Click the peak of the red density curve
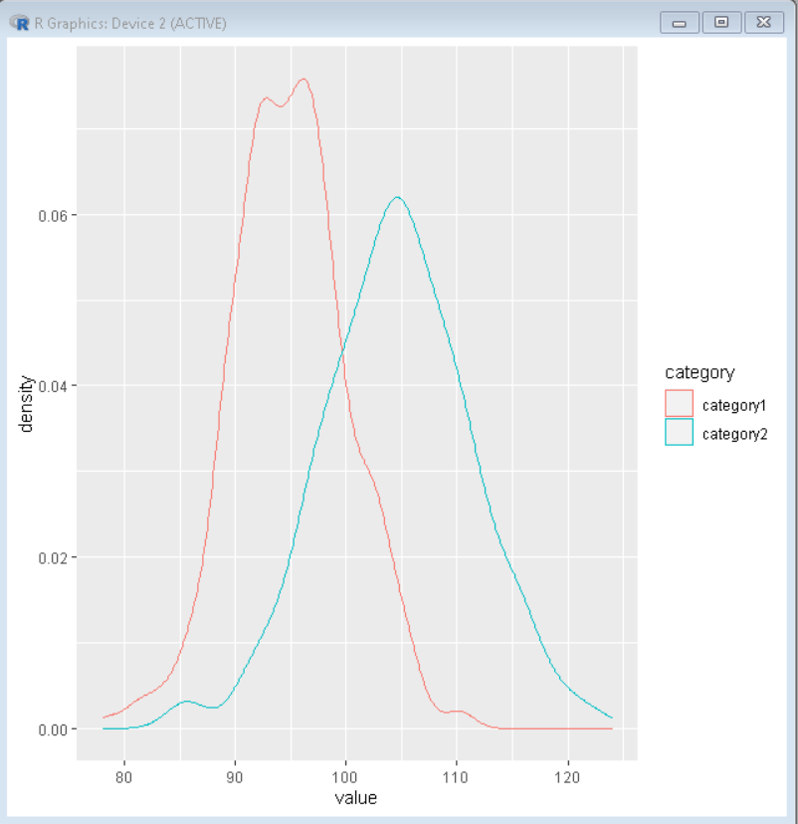 click(303, 80)
